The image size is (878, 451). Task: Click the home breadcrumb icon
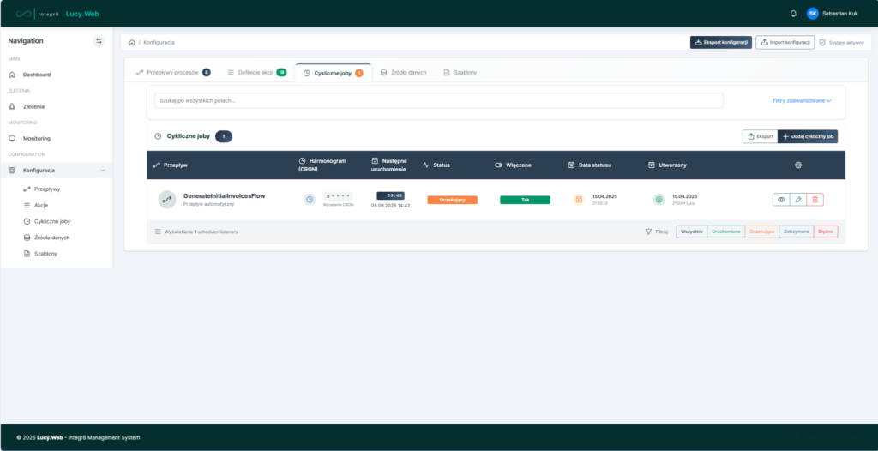(131, 43)
